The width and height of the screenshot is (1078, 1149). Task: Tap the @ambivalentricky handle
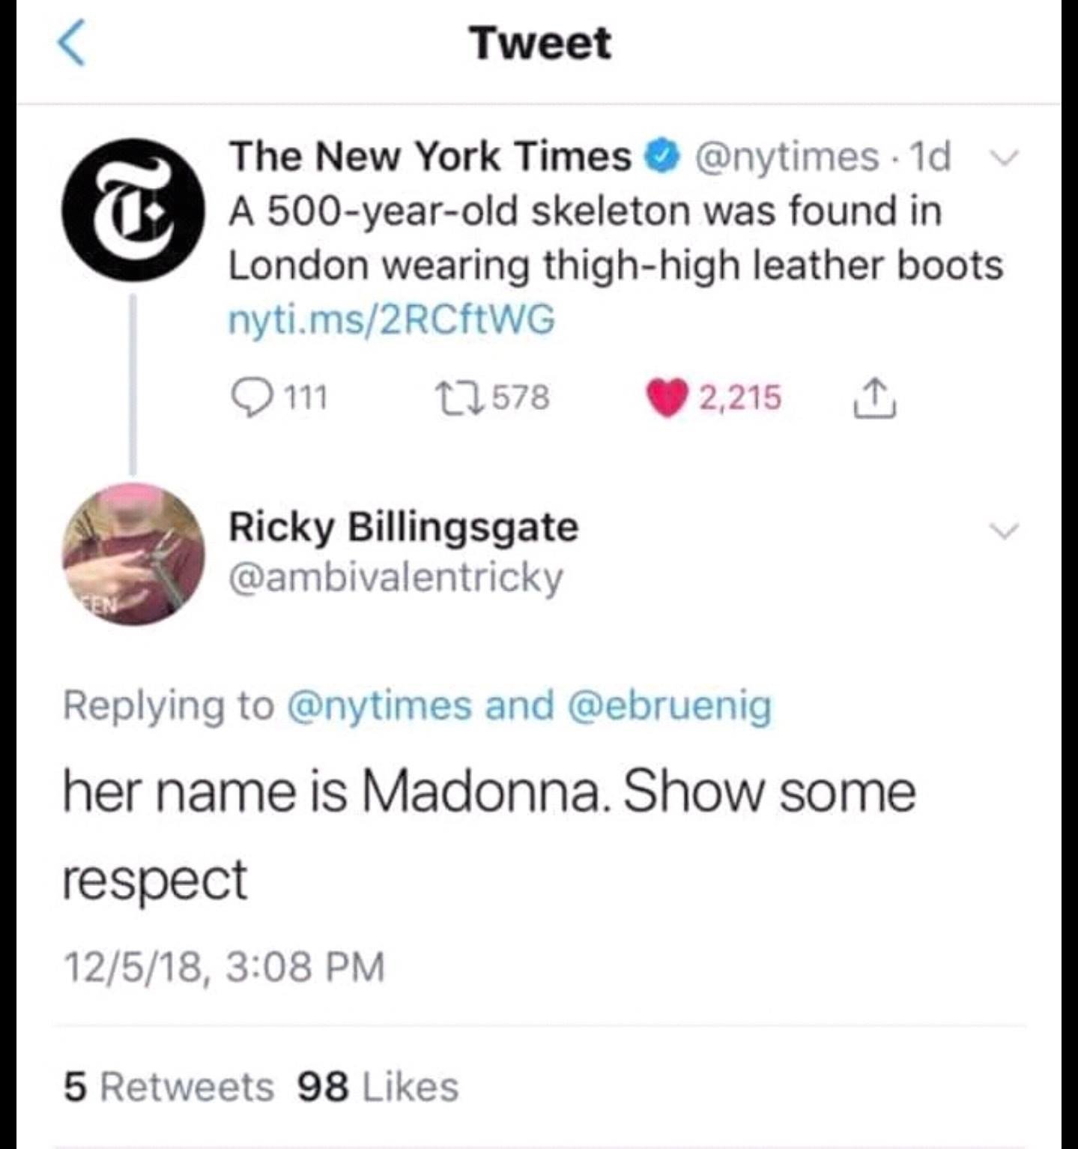(x=395, y=577)
